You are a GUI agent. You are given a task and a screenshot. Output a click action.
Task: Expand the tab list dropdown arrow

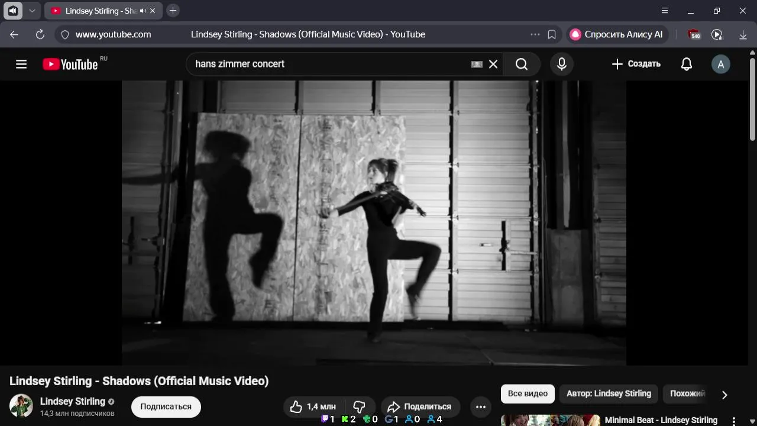click(x=32, y=11)
